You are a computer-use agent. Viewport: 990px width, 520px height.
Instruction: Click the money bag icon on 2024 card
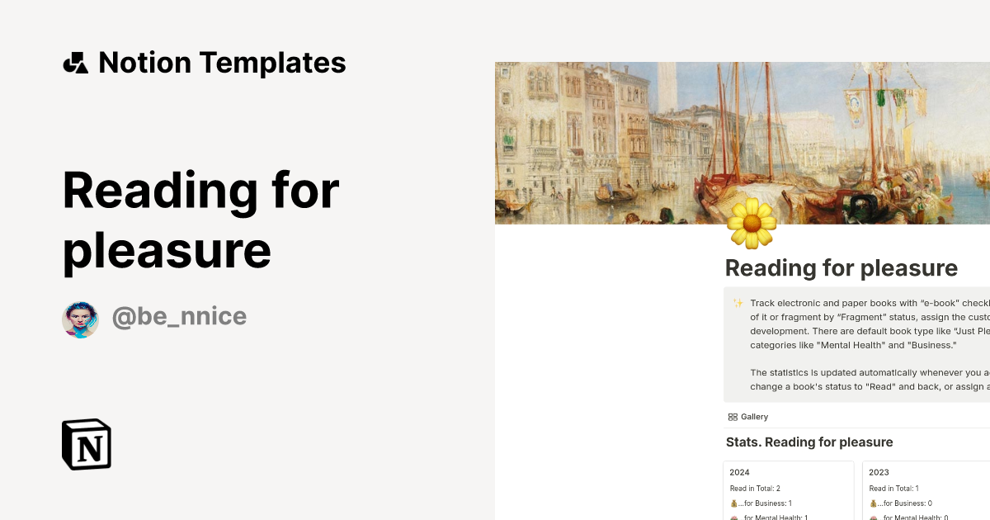[733, 503]
